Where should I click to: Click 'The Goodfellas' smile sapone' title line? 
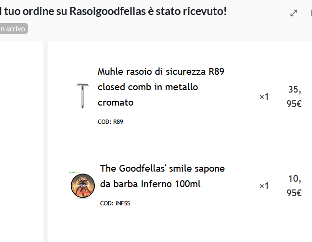162,168
